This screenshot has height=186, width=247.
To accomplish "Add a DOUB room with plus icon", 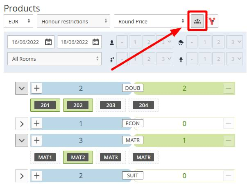I will point(37,88).
